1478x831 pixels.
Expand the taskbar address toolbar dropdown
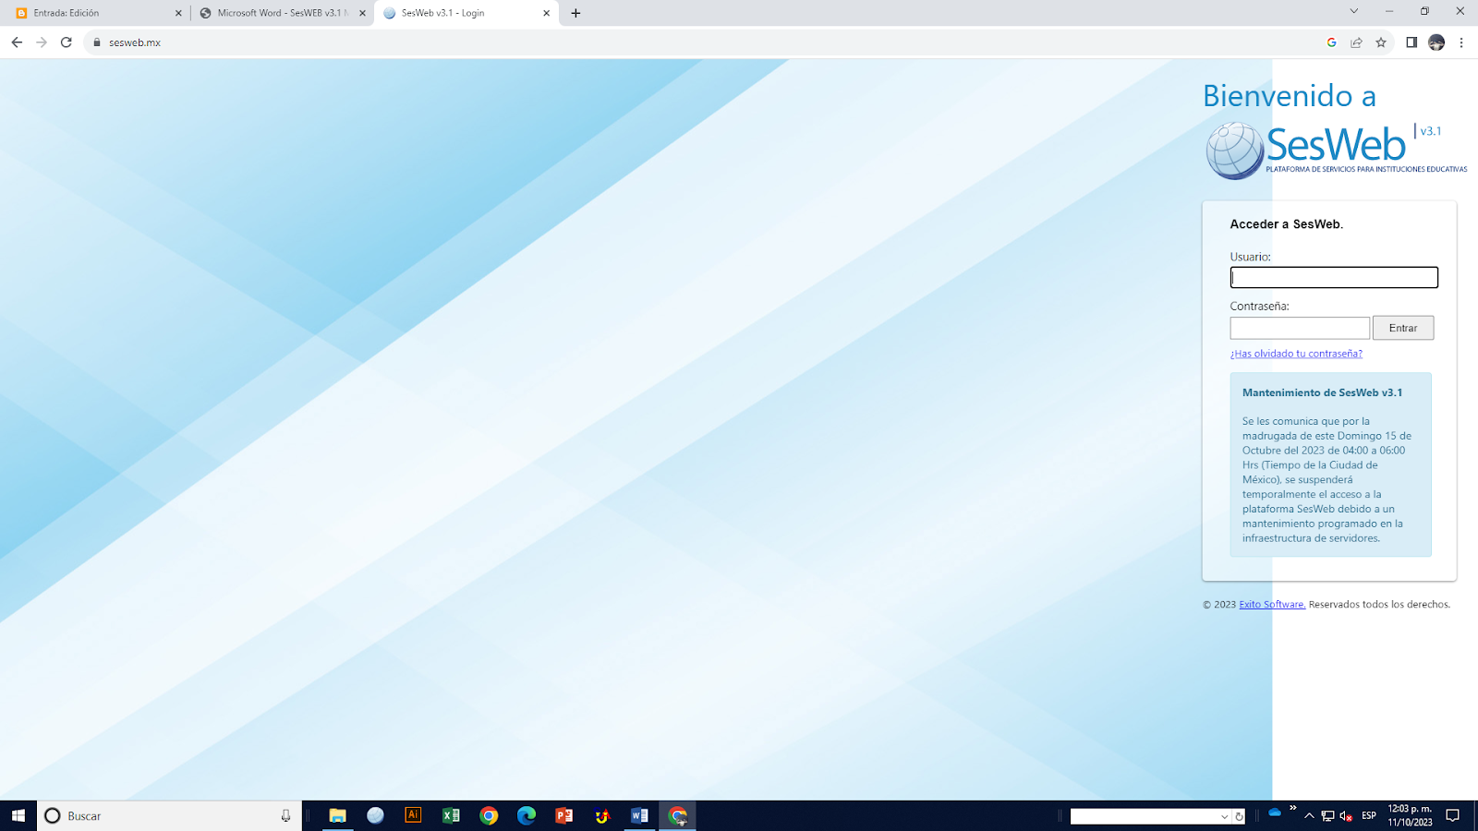pyautogui.click(x=1225, y=816)
